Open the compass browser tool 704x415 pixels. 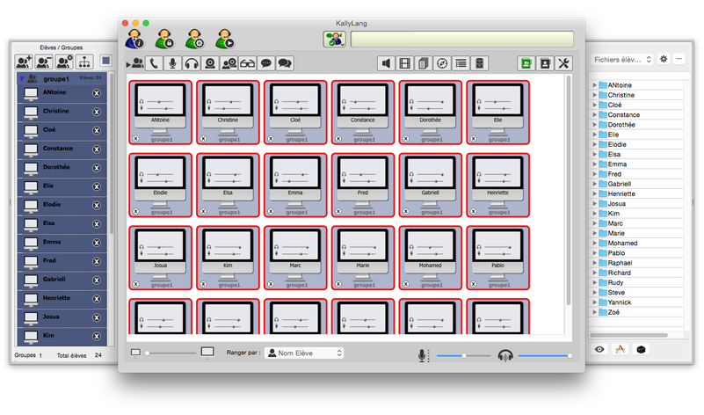[x=442, y=63]
